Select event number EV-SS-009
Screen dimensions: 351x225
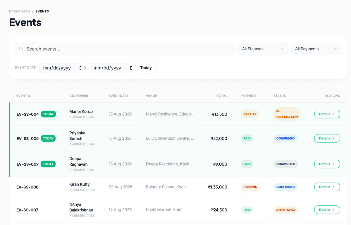coord(28,164)
